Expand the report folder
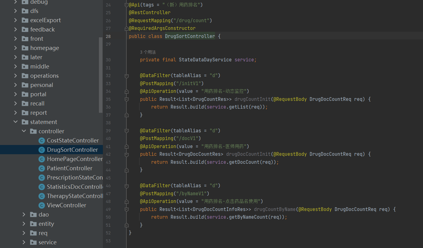The height and width of the screenshot is (248, 423). pyautogui.click(x=15, y=113)
